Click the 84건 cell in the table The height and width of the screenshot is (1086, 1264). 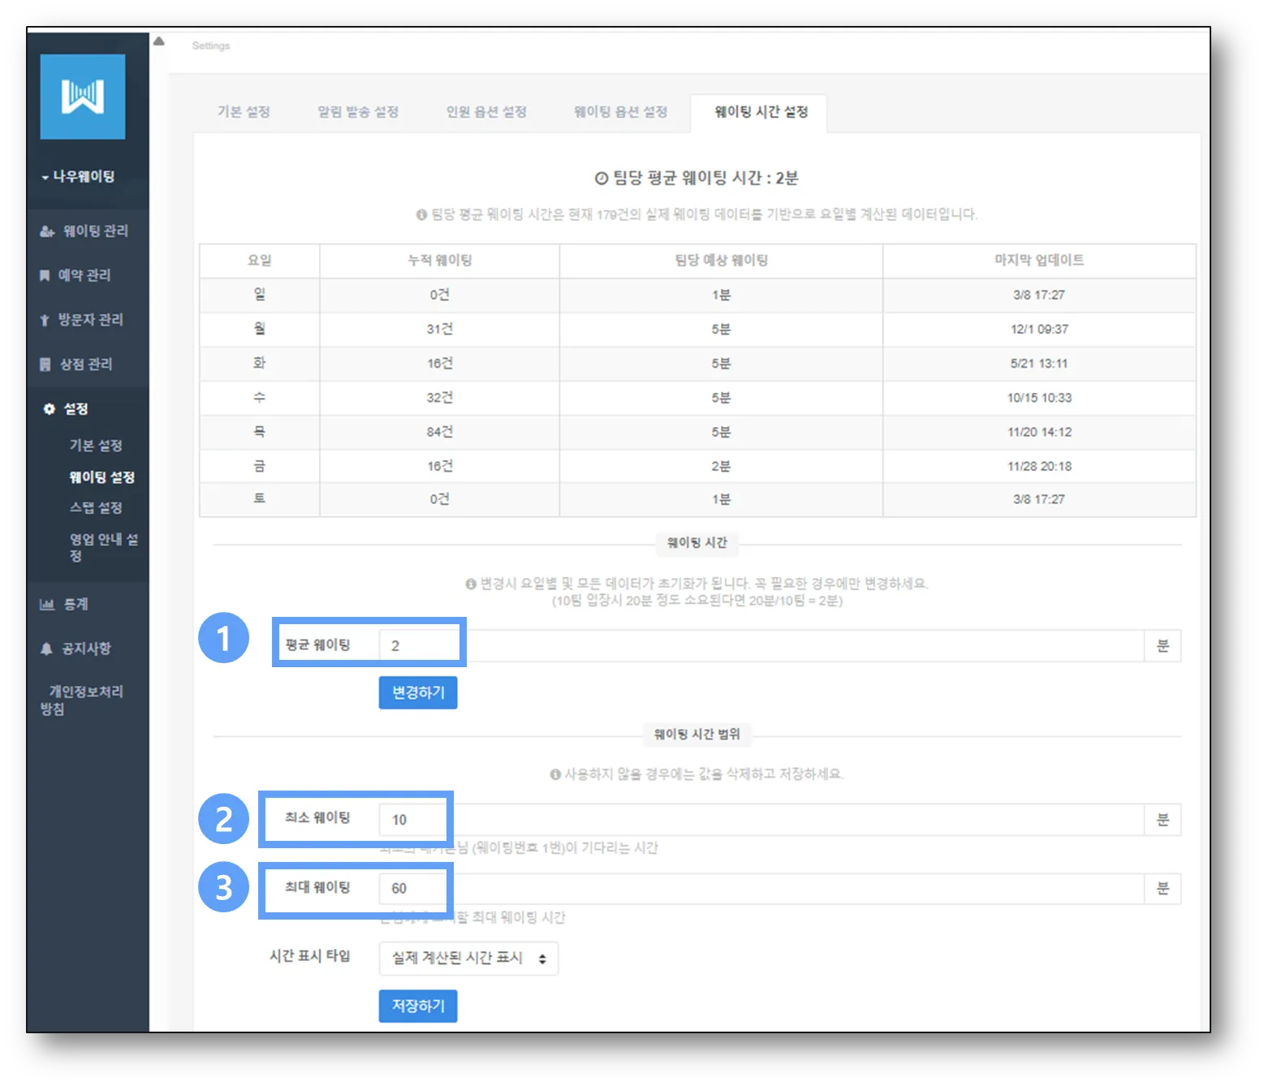tap(439, 433)
